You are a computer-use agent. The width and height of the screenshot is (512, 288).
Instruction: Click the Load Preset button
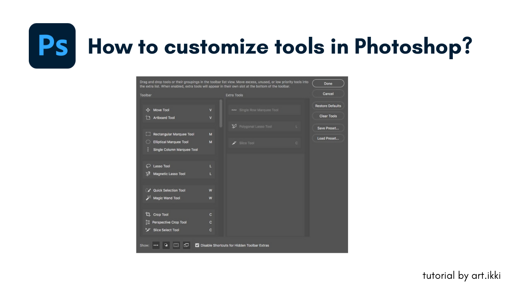click(328, 138)
